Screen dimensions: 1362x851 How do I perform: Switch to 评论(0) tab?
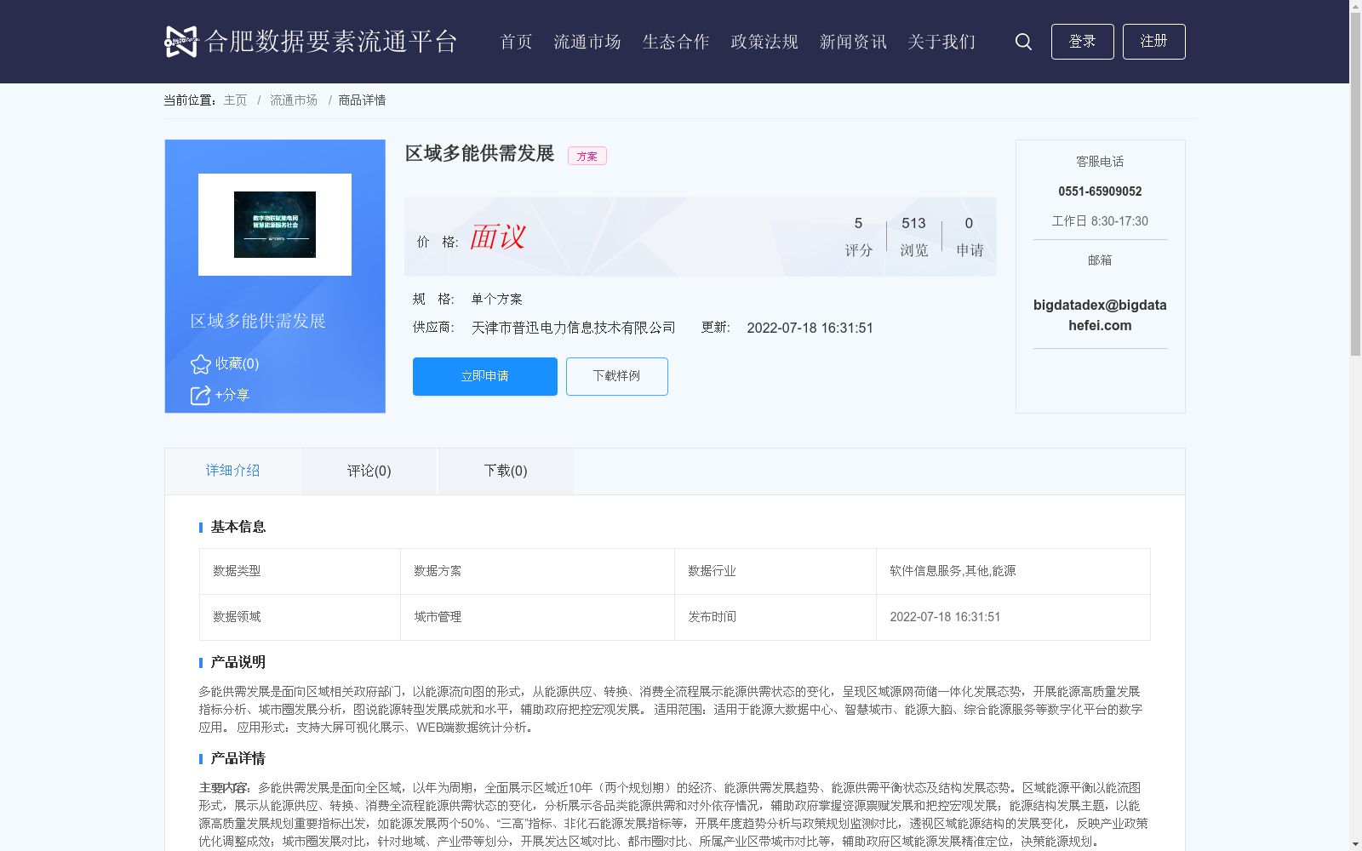pos(369,471)
